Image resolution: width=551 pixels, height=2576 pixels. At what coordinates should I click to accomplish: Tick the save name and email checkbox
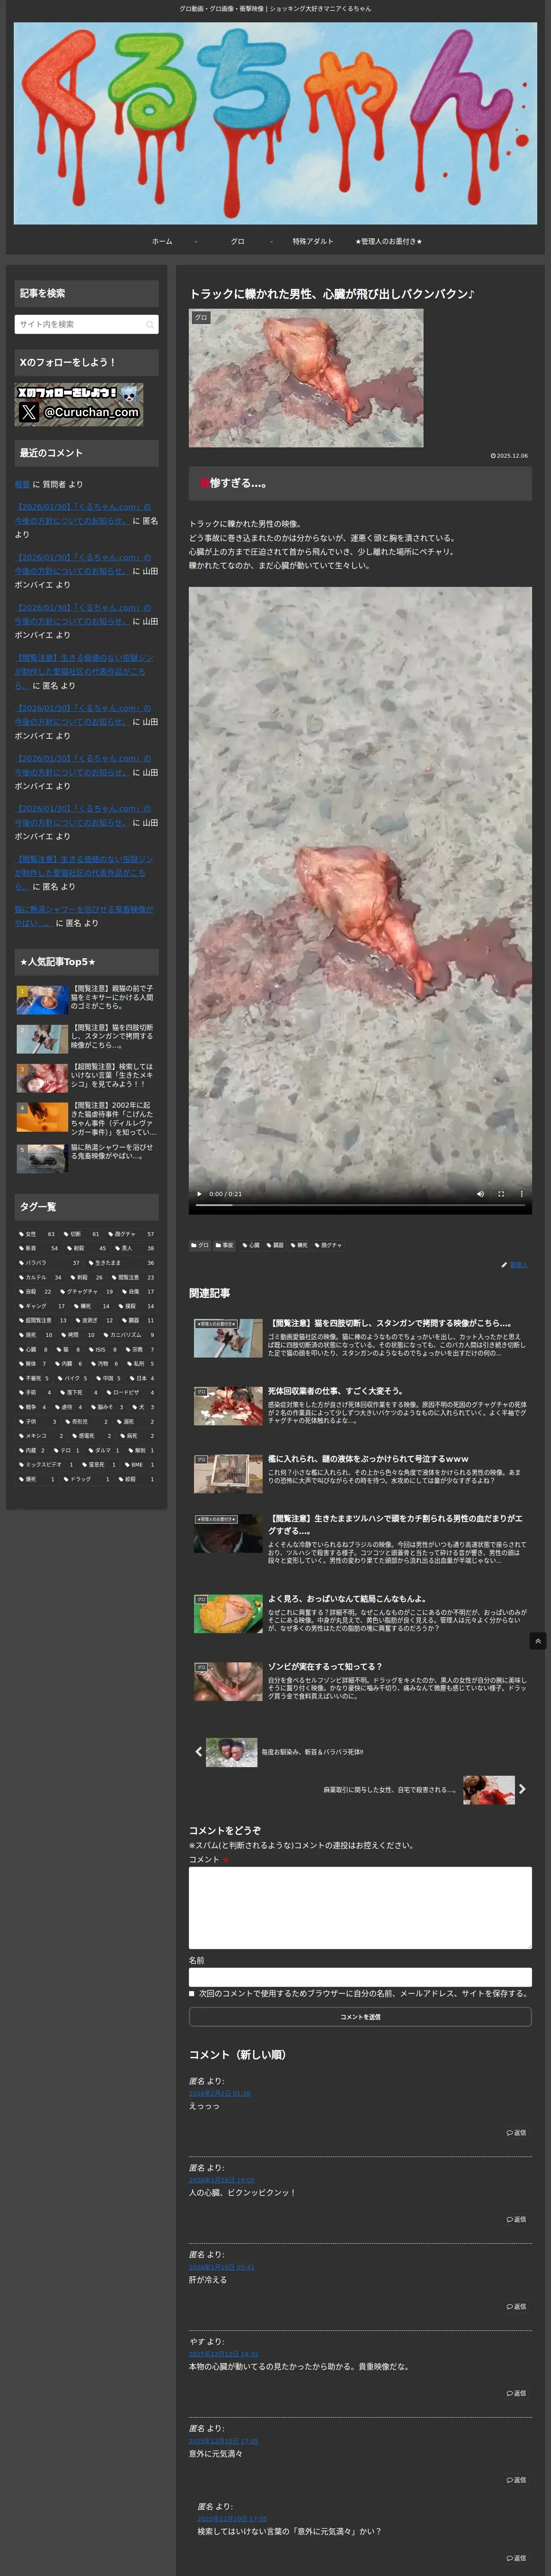[x=192, y=1993]
